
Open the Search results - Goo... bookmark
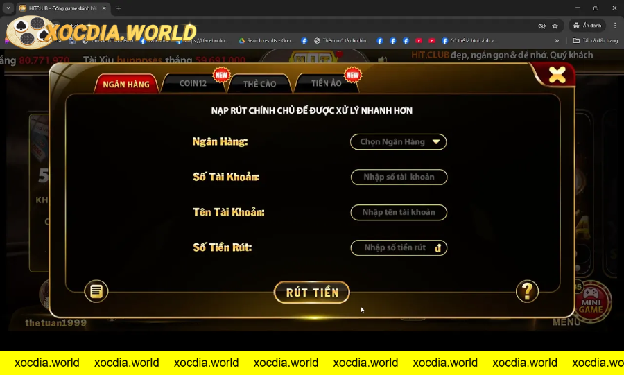click(267, 41)
